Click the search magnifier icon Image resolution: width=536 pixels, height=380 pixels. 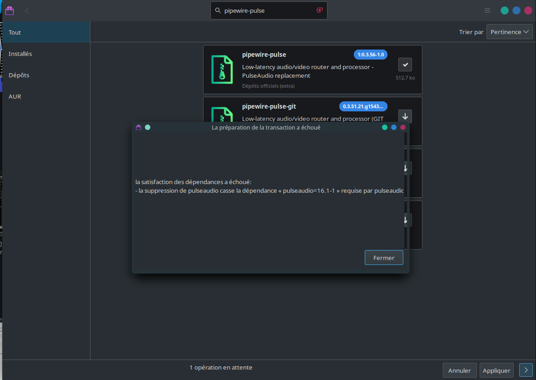point(218,10)
